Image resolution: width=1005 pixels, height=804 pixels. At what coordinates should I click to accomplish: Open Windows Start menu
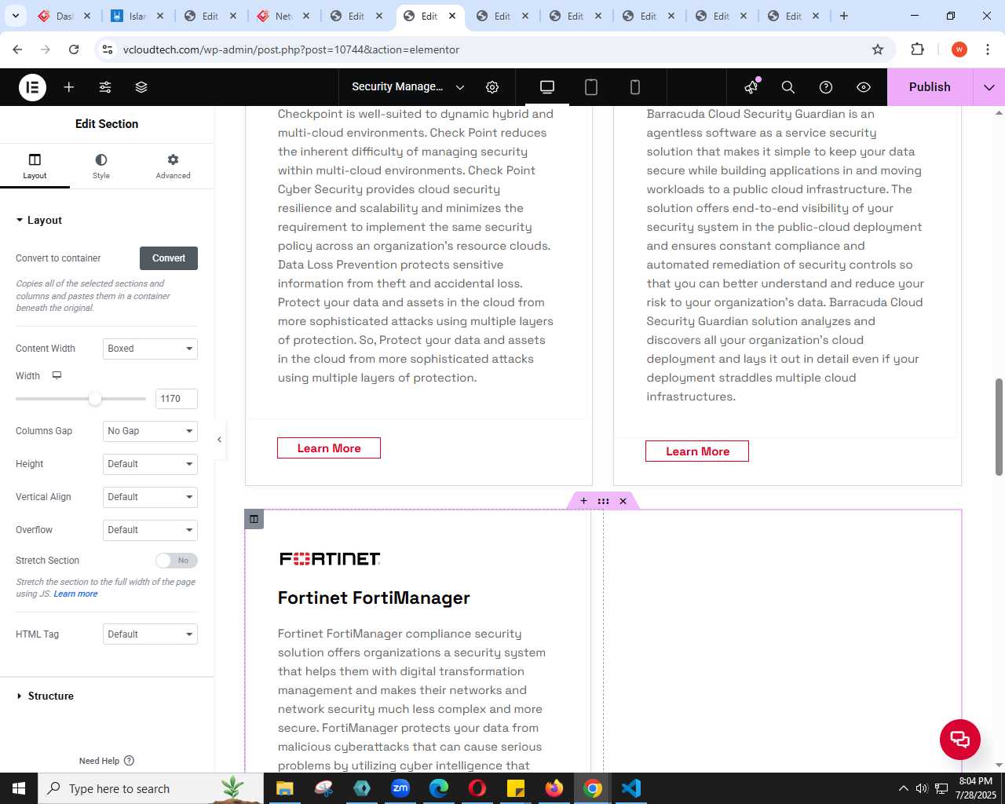tap(19, 788)
